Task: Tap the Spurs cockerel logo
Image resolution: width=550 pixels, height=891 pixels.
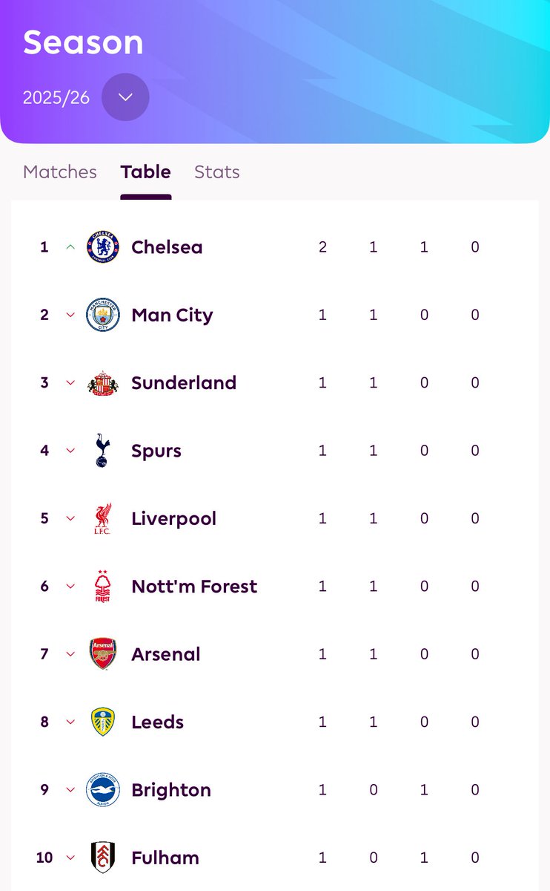Action: pos(102,451)
